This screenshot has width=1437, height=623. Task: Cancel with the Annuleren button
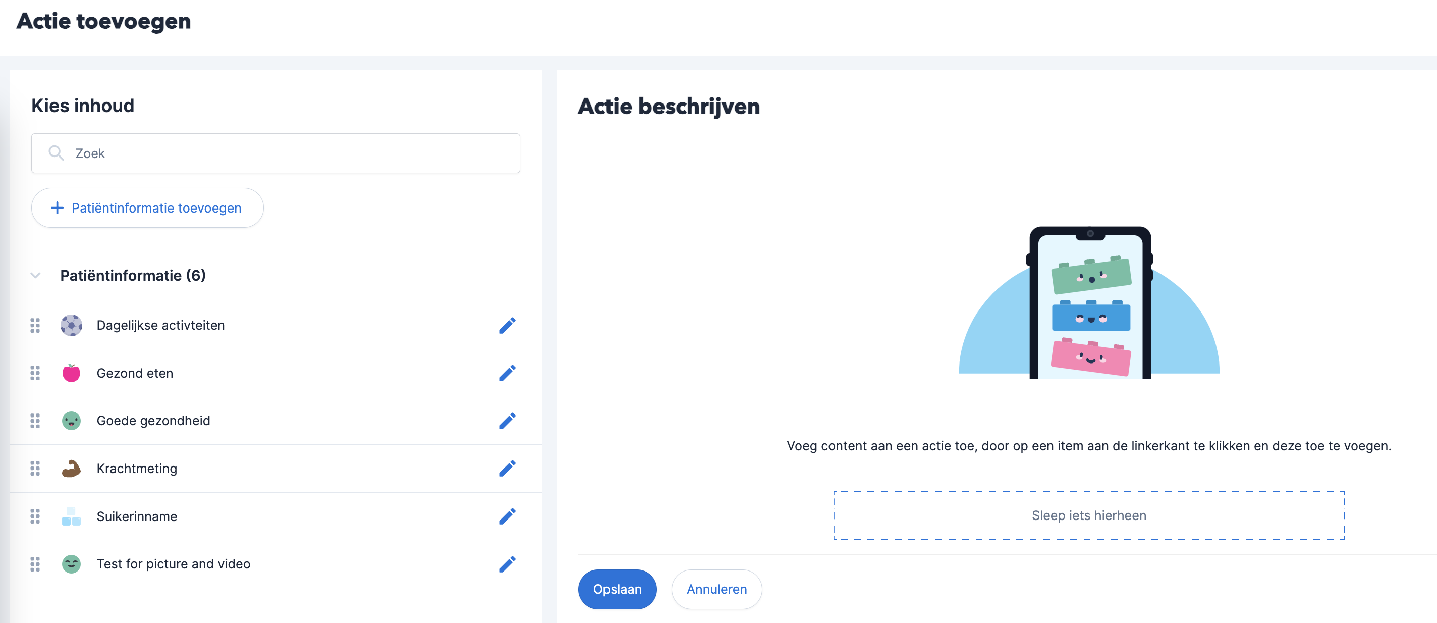(716, 589)
